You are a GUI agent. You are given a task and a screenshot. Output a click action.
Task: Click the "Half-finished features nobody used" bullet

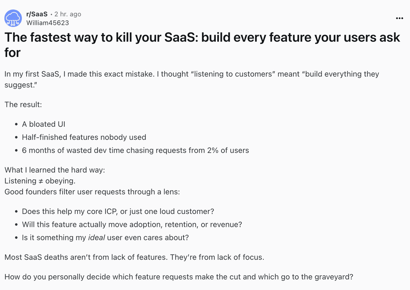(84, 137)
